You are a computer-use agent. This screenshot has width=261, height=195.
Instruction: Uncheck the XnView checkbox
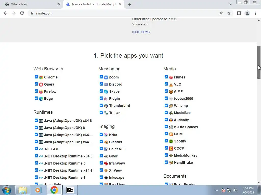tap(101, 170)
